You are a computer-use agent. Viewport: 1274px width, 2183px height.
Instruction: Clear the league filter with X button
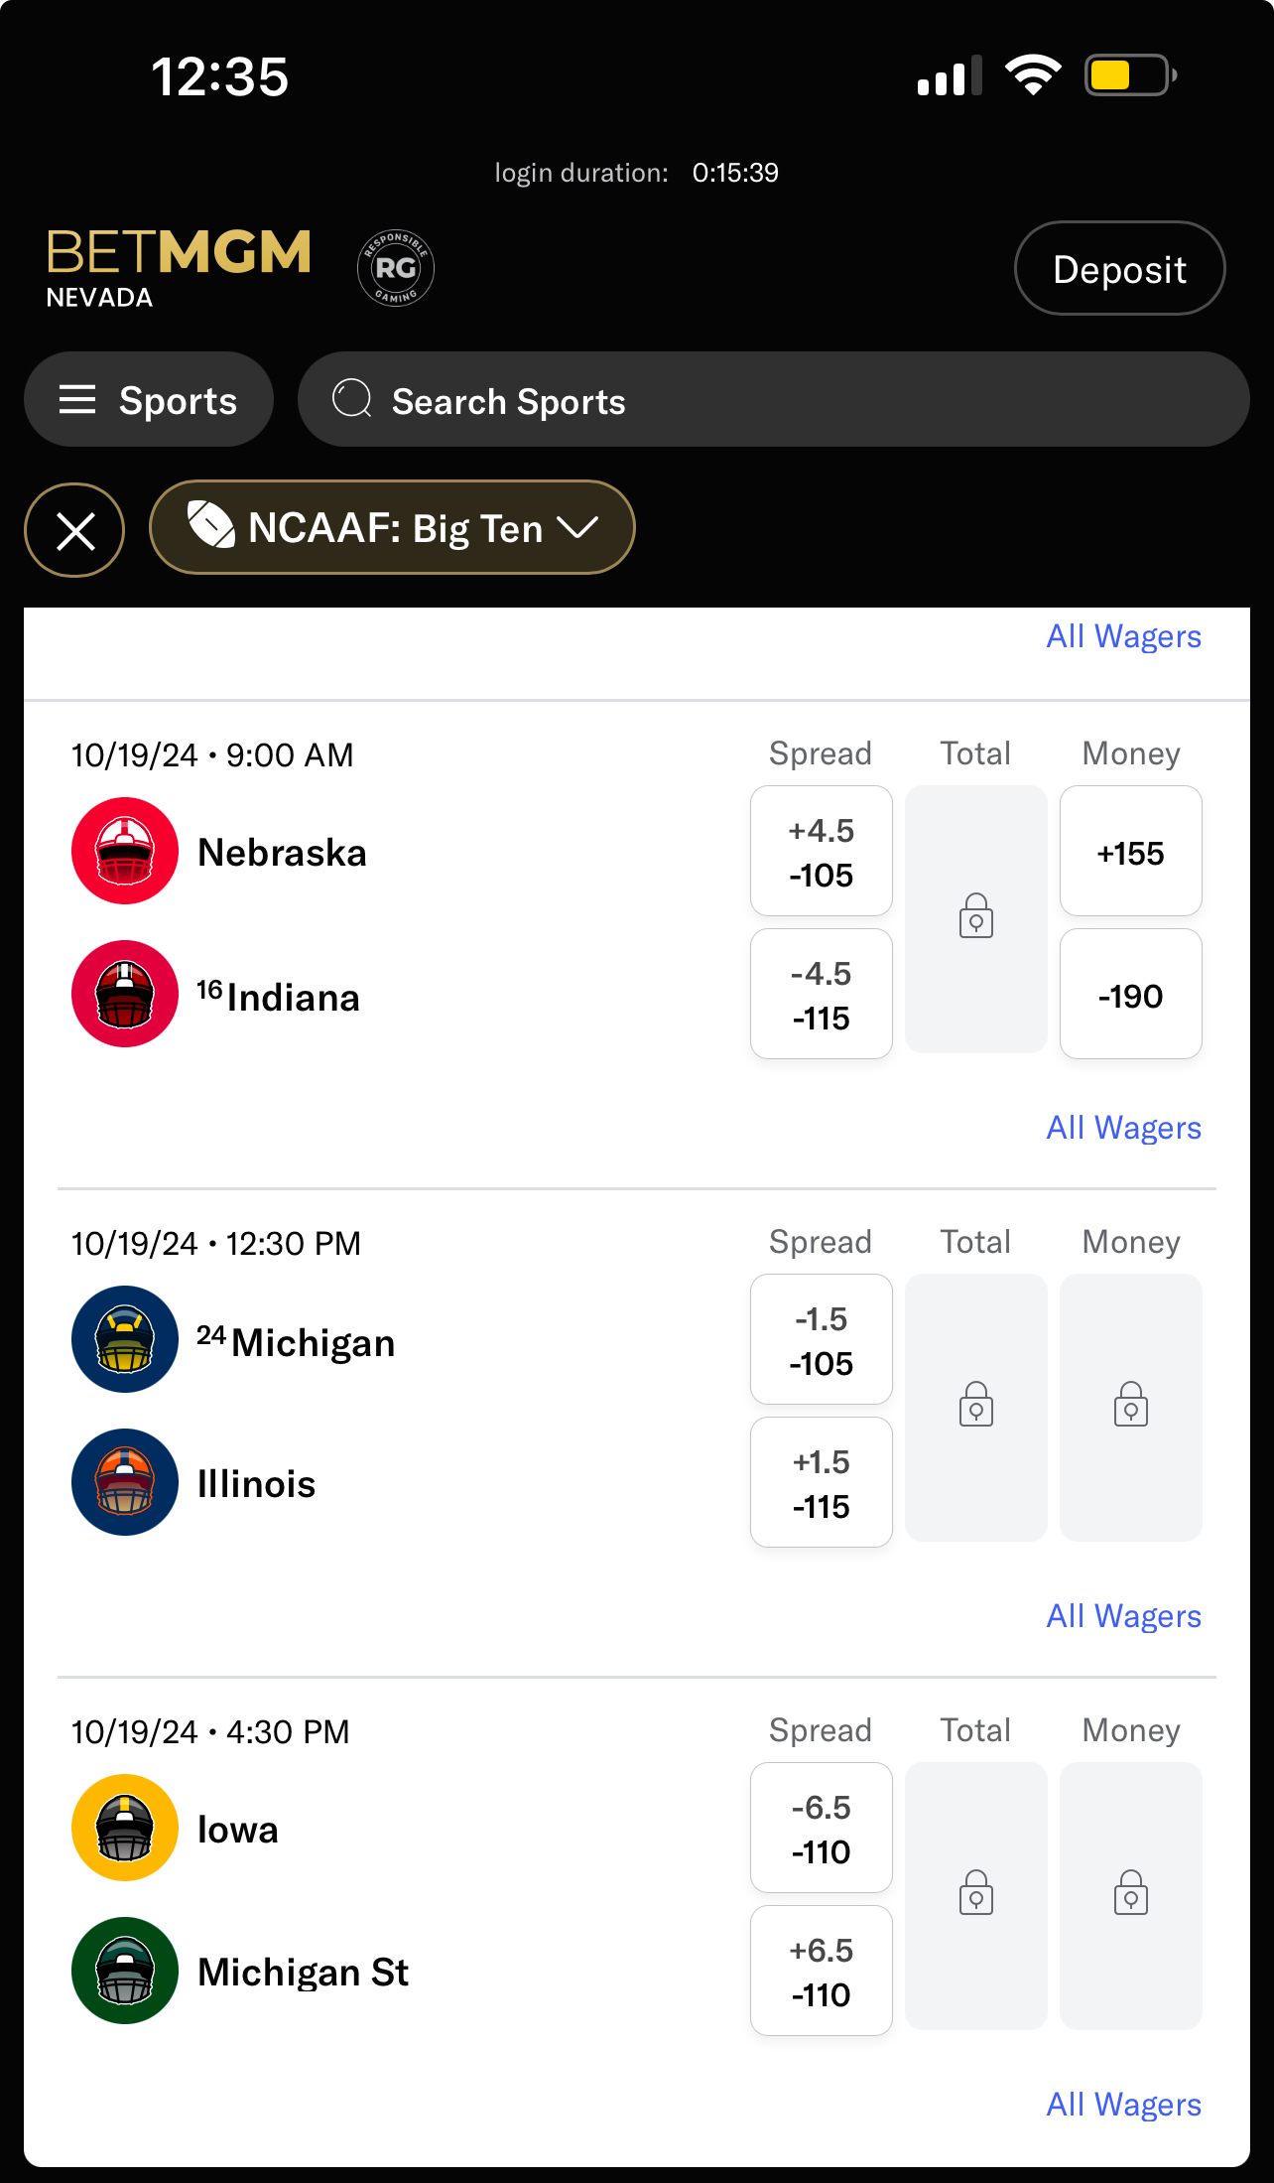[x=74, y=529]
